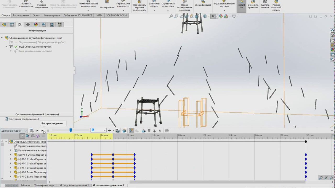This screenshot has height=188, width=335.
Task: Switch to the Эскиз ribbon tab
Action: [x=36, y=15]
